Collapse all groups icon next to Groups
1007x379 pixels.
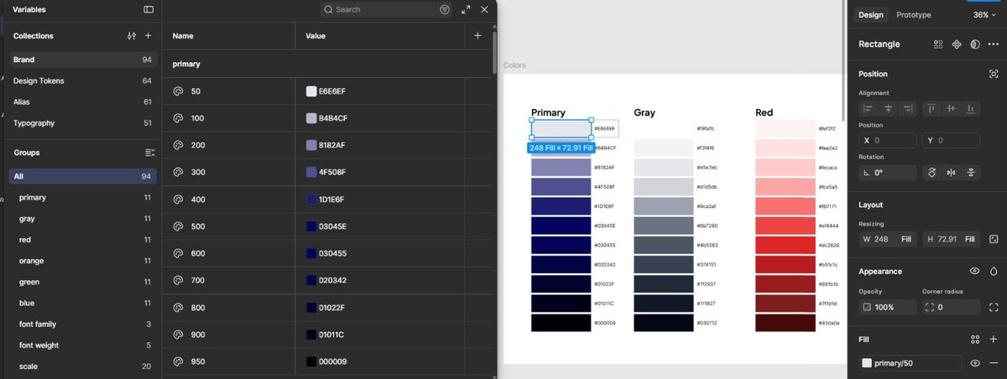[150, 153]
